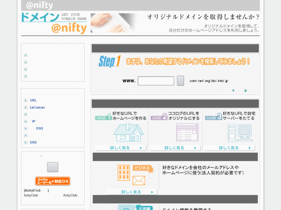Click the @nifty logo in gray header
281x210 pixels.
click(39, 5)
